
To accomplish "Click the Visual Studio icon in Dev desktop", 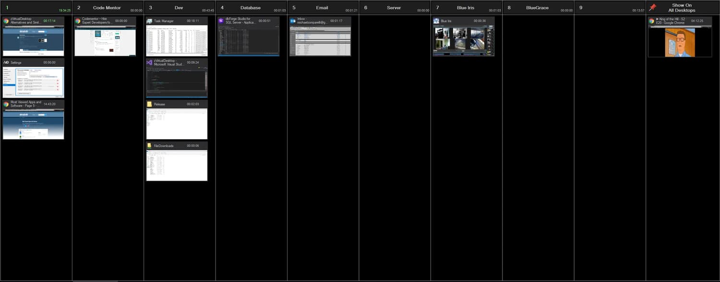I will 149,63.
